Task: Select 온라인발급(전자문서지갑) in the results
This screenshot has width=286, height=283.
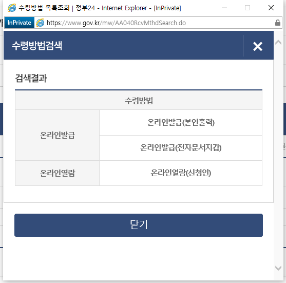Action: (181, 148)
